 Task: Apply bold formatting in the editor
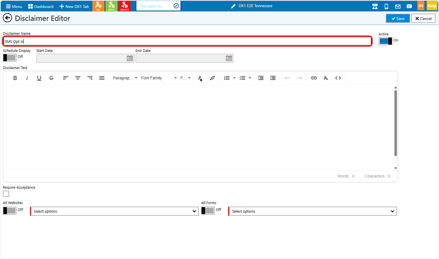click(x=15, y=78)
